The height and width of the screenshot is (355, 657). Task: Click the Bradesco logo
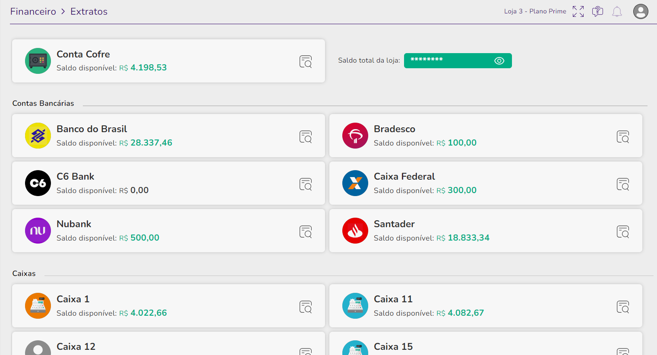pos(355,136)
